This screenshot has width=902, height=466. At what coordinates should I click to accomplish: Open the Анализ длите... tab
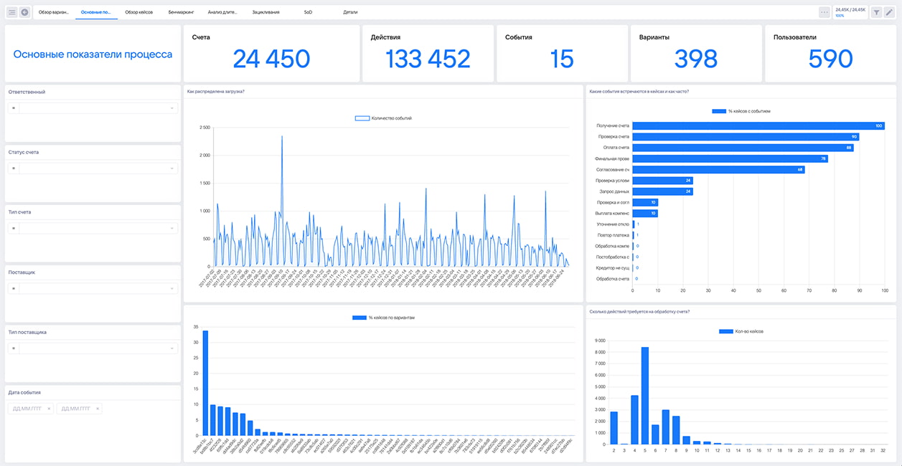point(222,12)
